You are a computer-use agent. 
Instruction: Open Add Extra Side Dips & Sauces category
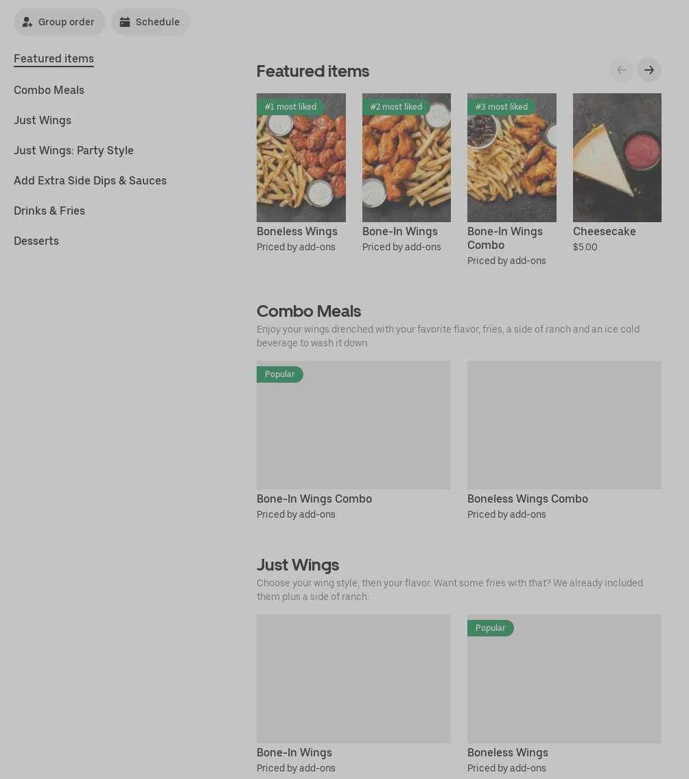point(90,180)
